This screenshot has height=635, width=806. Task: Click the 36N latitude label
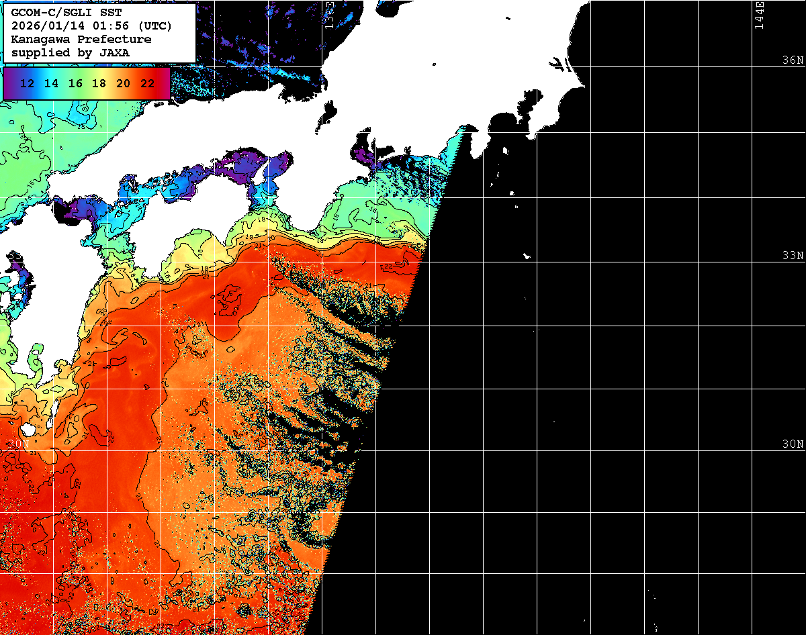793,60
